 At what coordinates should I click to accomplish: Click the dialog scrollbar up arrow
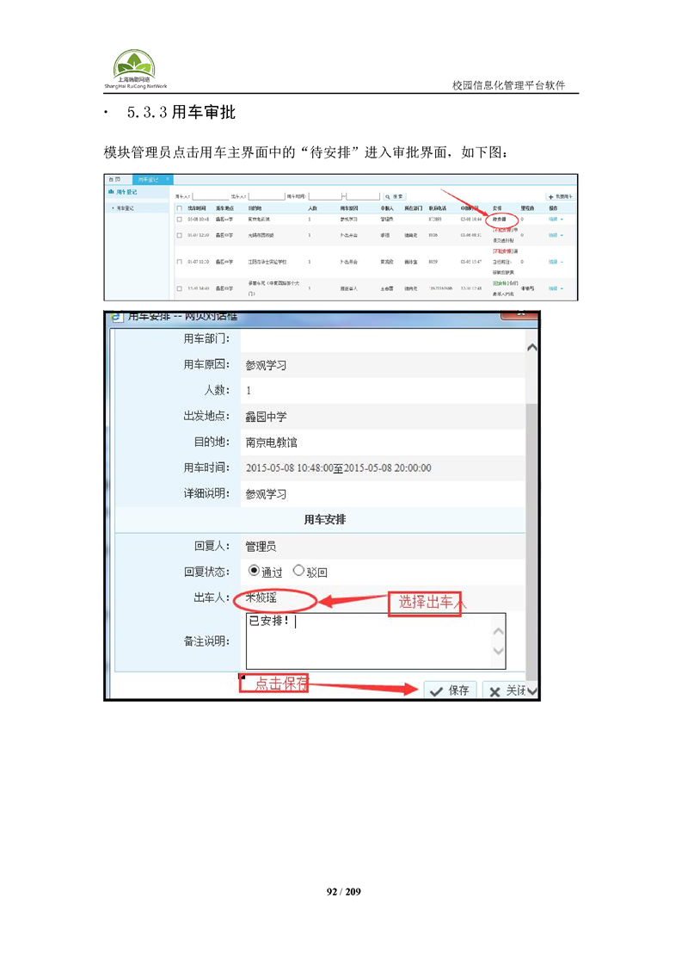click(531, 348)
